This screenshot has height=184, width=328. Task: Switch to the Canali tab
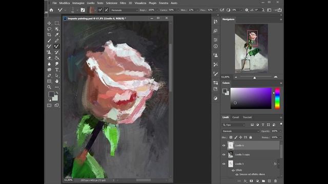point(236,118)
